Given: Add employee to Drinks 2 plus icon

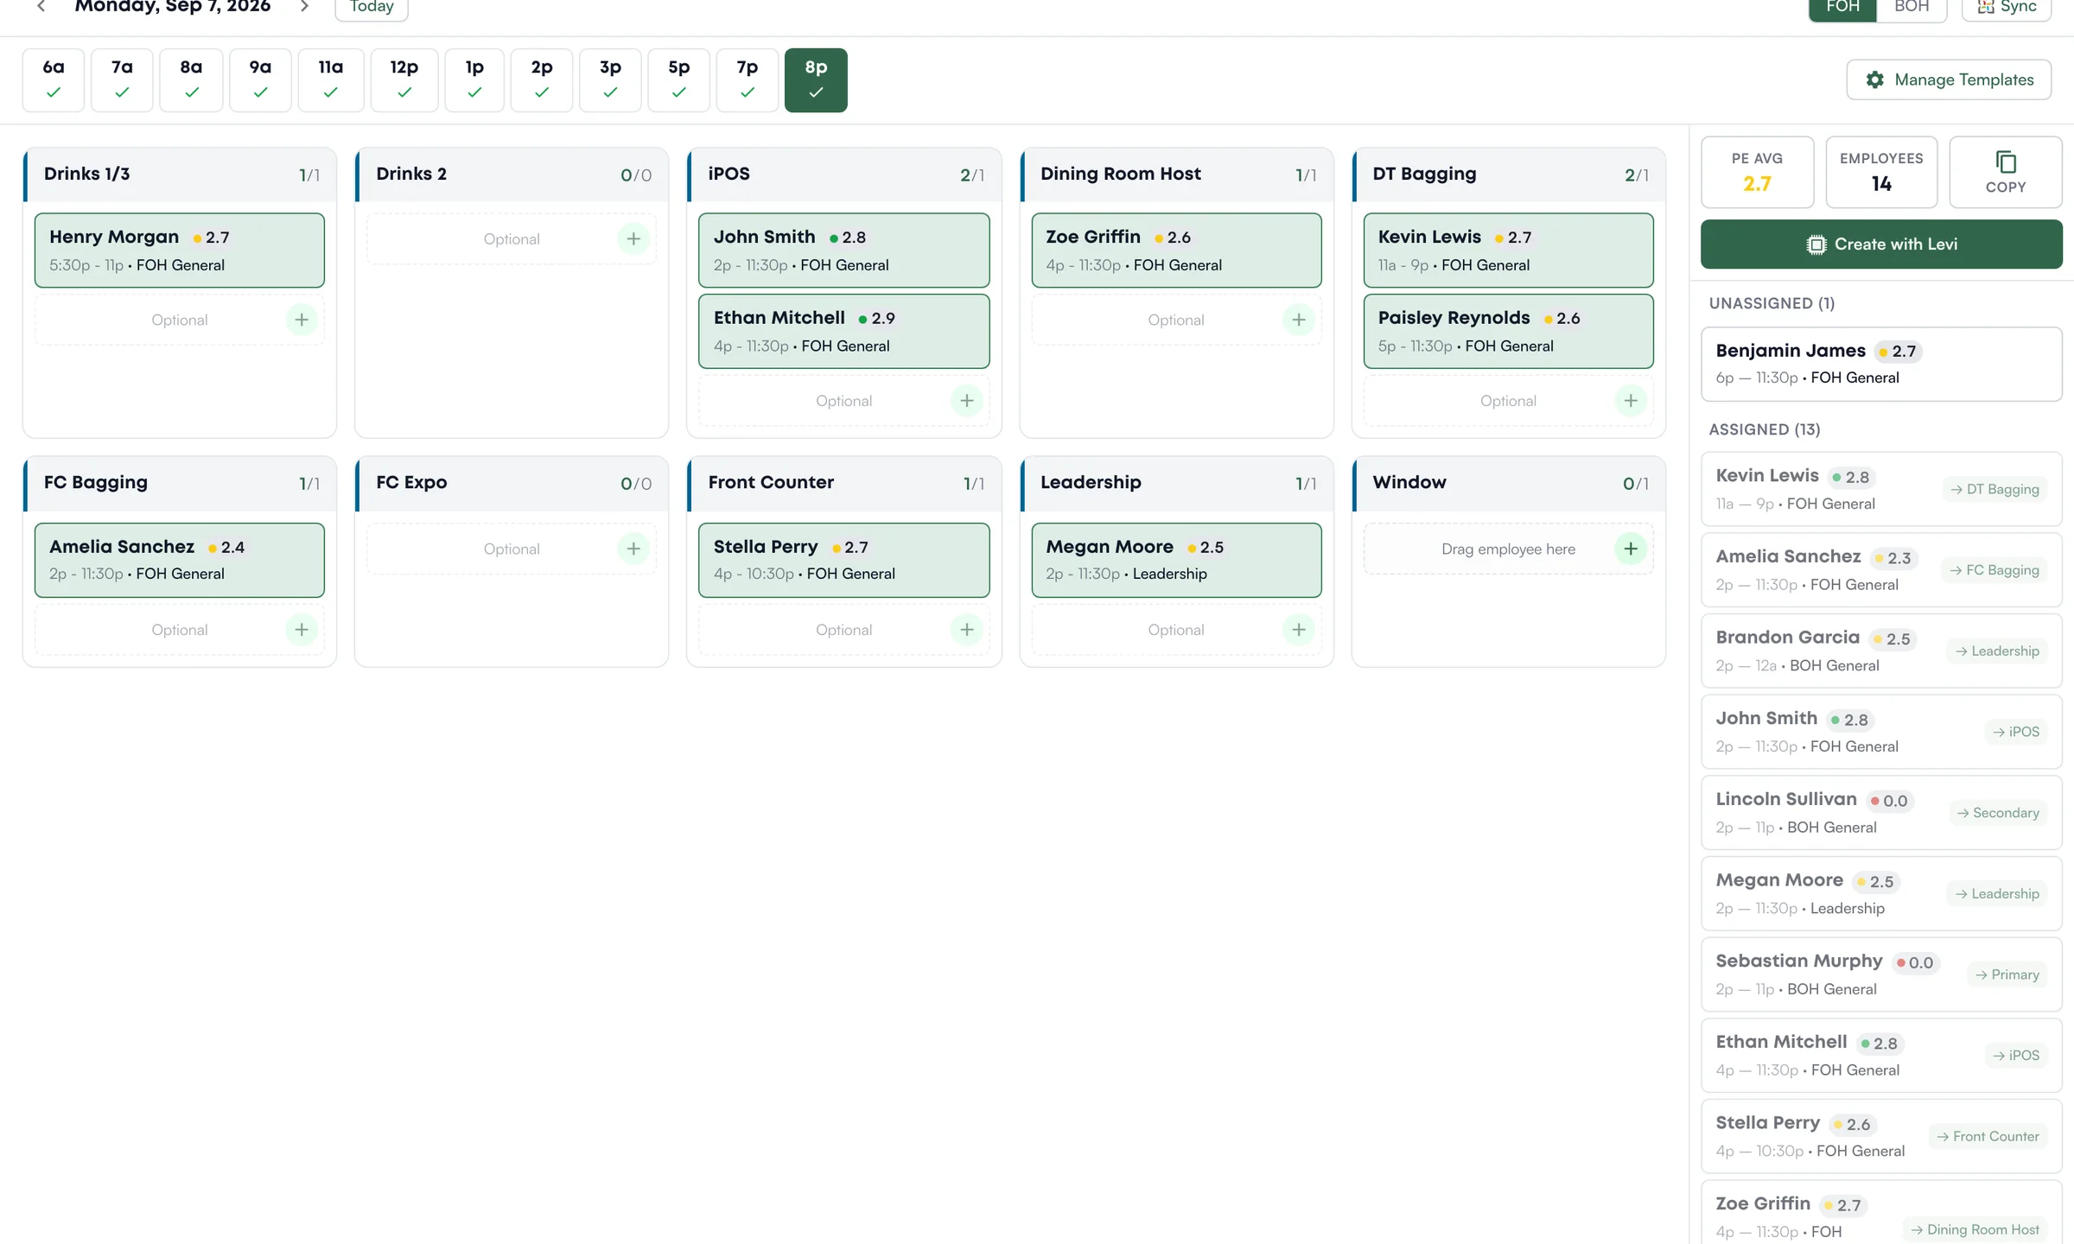Looking at the screenshot, I should coord(633,238).
